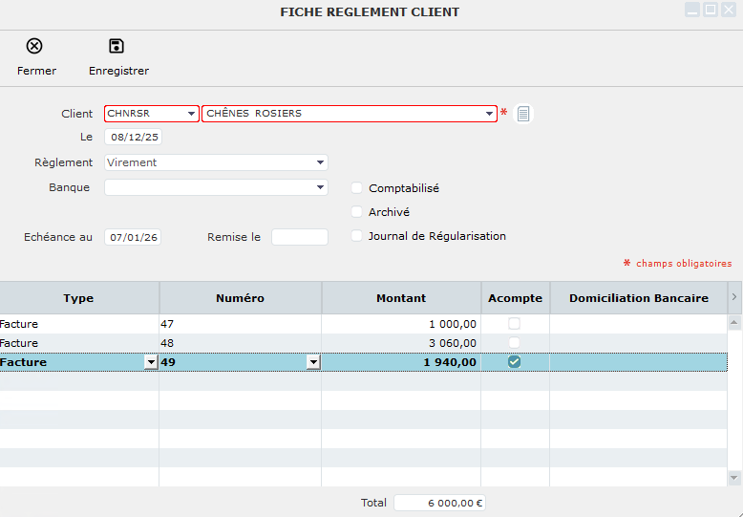Open the Règlement payment method dropdown
This screenshot has height=517, width=743.
[x=320, y=162]
